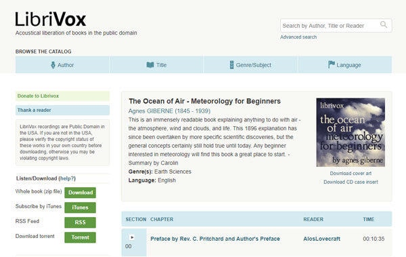Click the RSS Feed label
This screenshot has height=257, width=406.
click(x=27, y=221)
